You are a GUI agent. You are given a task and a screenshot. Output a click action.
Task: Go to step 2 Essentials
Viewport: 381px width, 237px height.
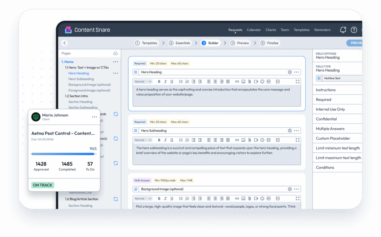[180, 43]
